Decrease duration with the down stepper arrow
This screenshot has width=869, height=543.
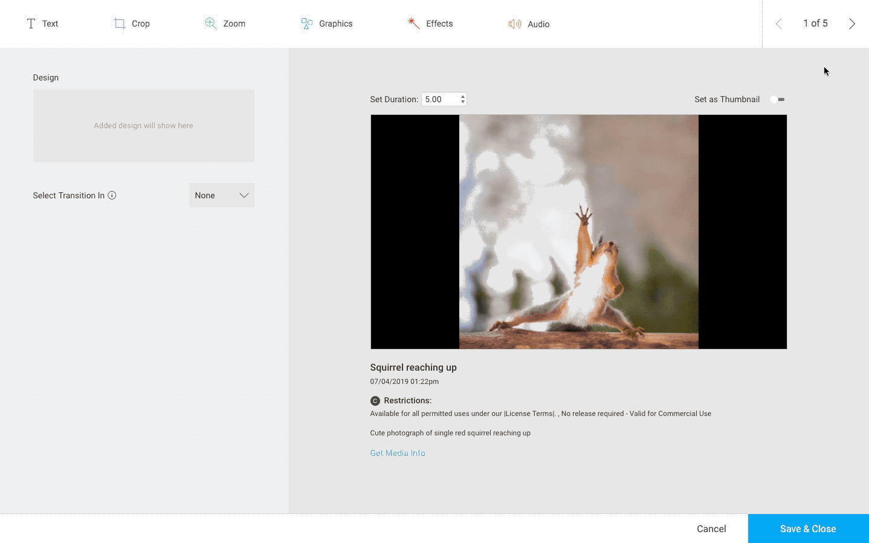pos(463,102)
